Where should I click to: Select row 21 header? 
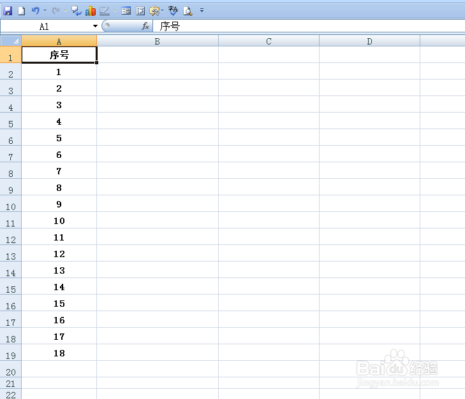click(x=11, y=383)
